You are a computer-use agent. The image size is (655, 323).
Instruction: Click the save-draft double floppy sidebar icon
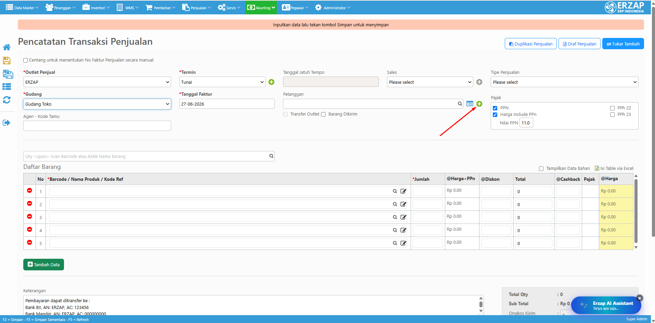tap(8, 74)
